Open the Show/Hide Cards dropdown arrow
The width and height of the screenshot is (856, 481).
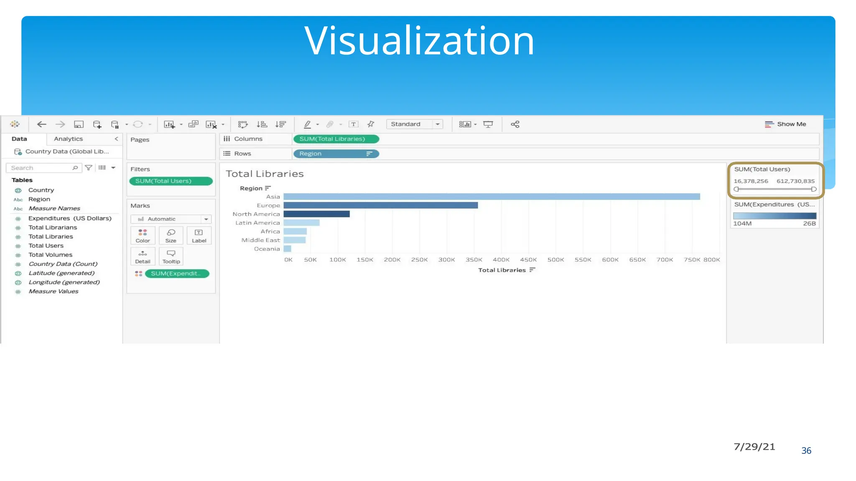[x=475, y=124]
